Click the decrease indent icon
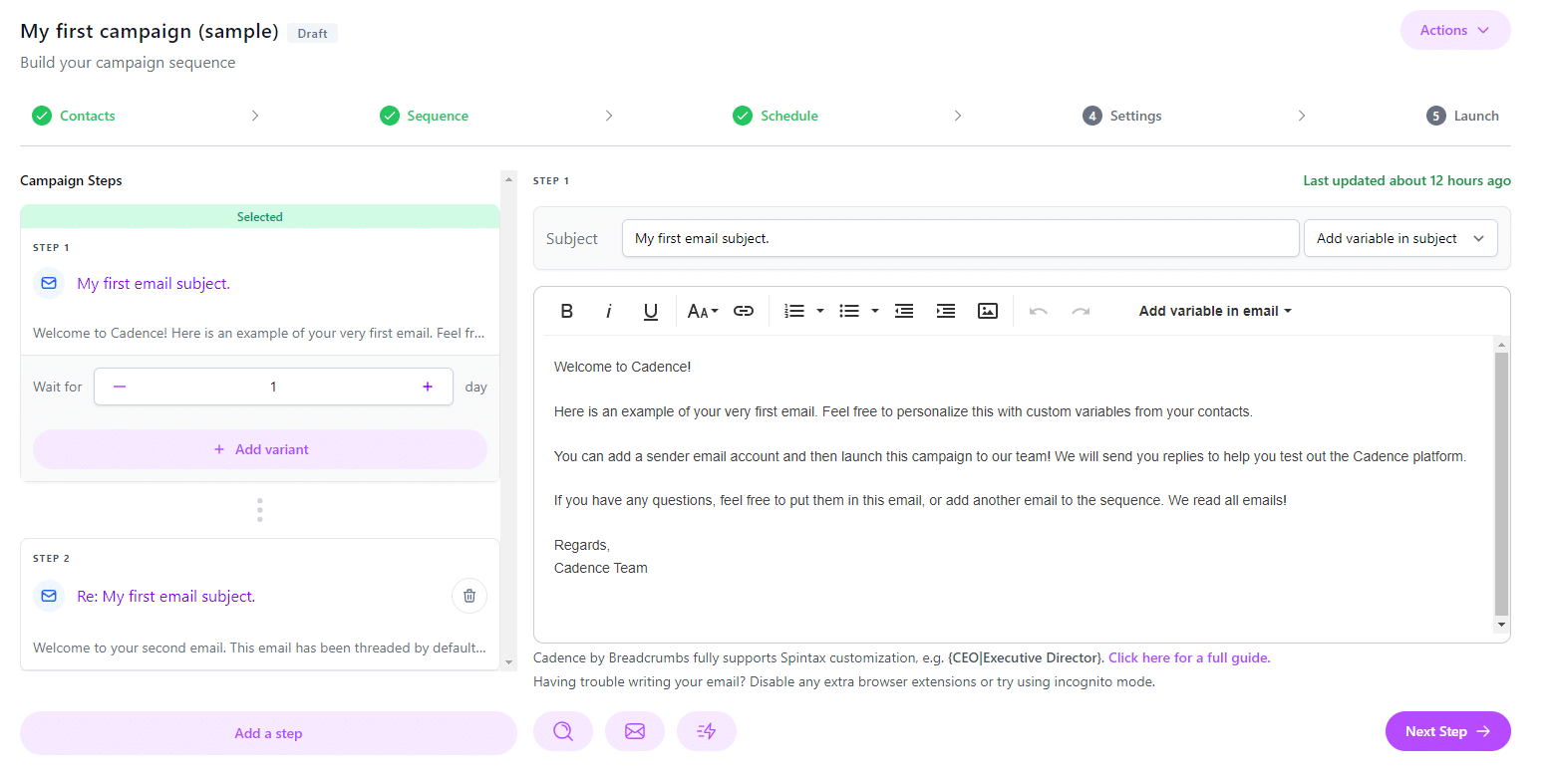 pos(904,310)
